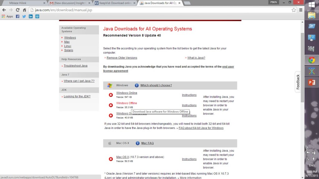Open the LinkedIn bookmark

31,16
